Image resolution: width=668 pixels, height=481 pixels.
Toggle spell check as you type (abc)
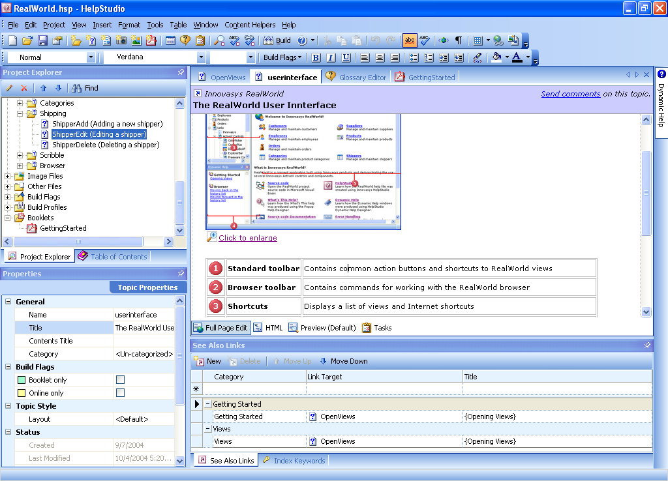point(410,40)
